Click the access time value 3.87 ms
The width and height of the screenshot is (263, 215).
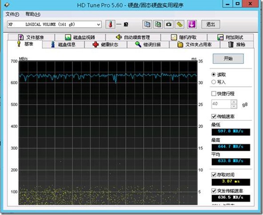coord(231,182)
